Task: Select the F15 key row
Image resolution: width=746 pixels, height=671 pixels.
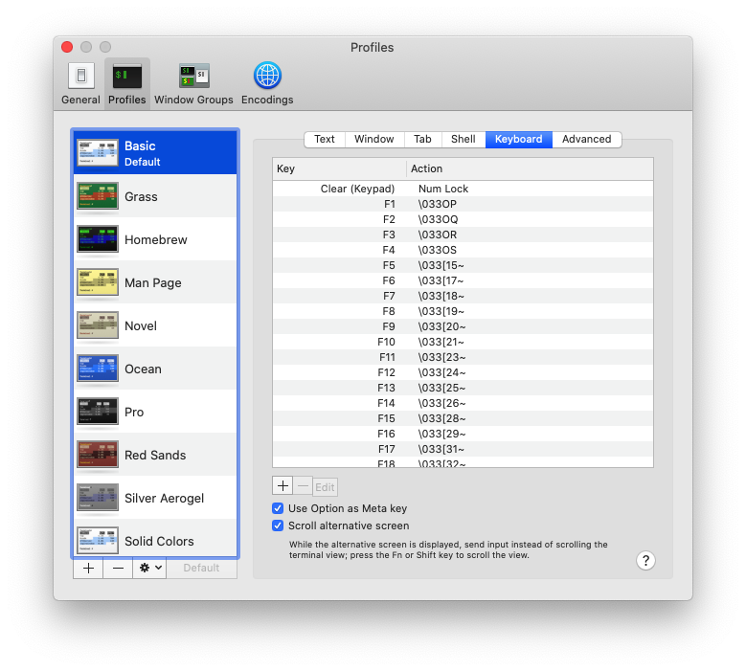Action: pyautogui.click(x=463, y=418)
